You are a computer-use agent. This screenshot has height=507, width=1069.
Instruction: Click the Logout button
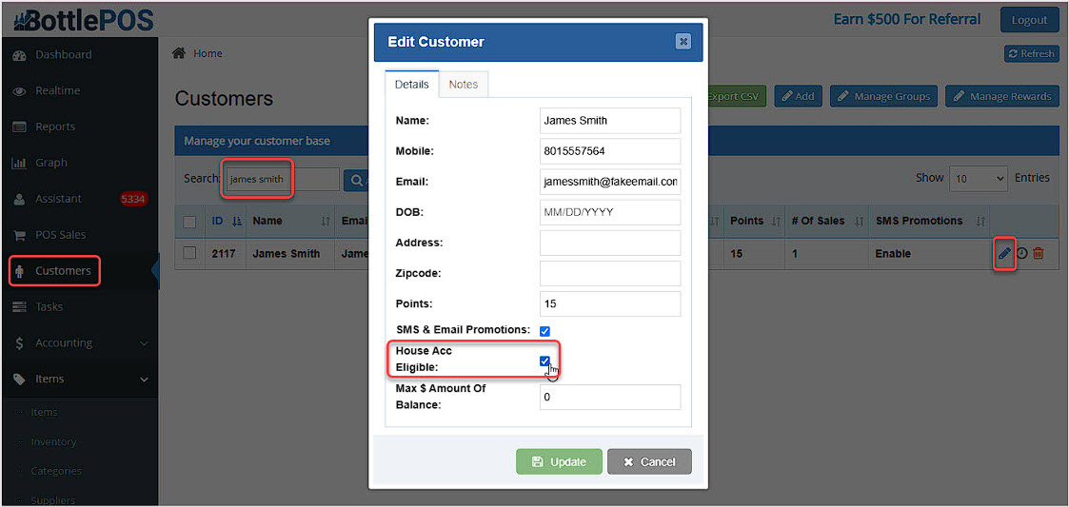point(1029,20)
